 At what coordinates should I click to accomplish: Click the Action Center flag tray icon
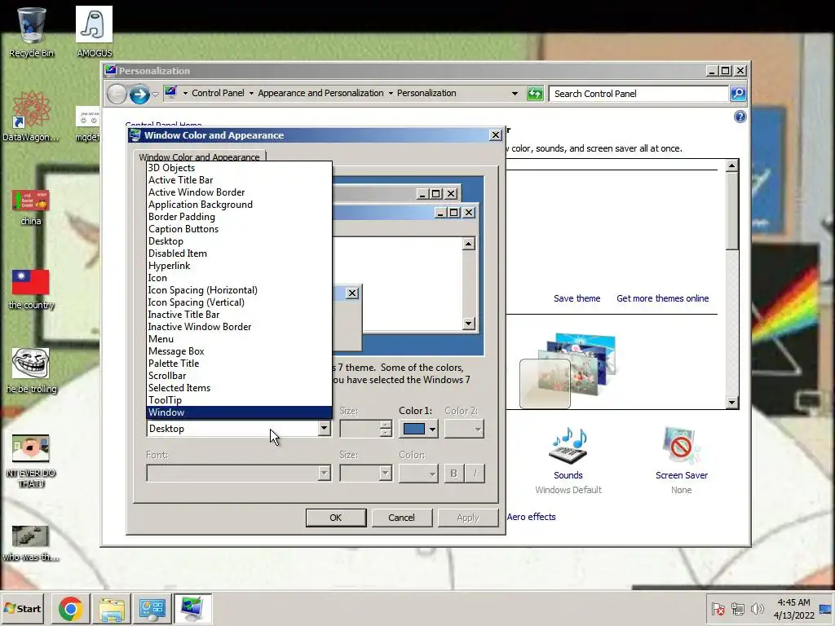[718, 608]
